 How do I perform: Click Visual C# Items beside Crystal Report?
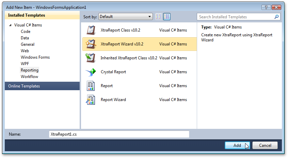[173, 72]
